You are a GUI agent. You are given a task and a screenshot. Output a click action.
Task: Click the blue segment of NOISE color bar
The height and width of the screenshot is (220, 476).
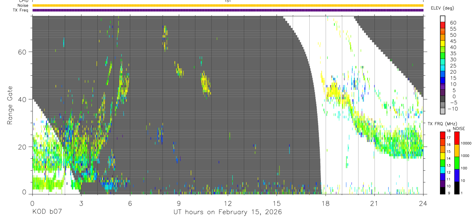point(457,175)
